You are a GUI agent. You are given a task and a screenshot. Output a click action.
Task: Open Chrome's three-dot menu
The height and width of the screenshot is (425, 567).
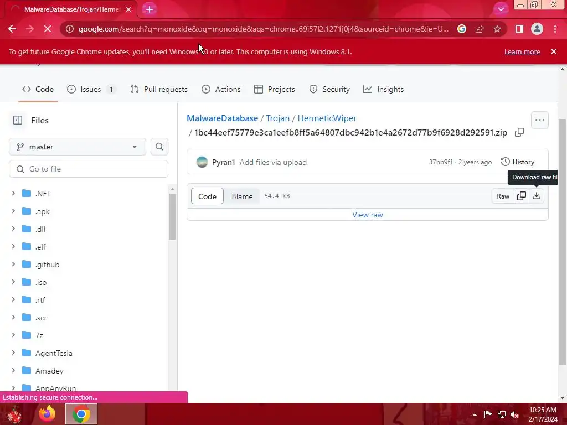click(x=555, y=29)
